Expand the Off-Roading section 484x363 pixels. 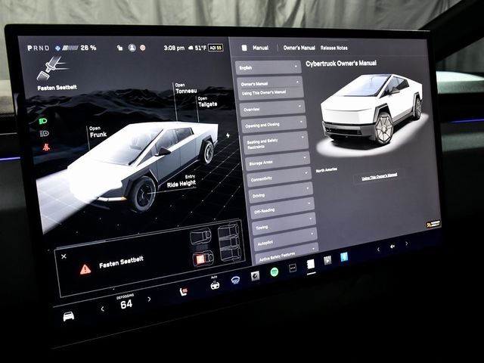click(283, 209)
